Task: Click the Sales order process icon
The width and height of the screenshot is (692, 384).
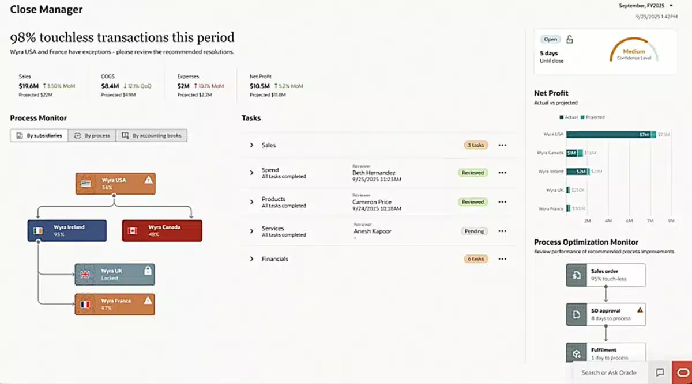Action: [x=576, y=275]
